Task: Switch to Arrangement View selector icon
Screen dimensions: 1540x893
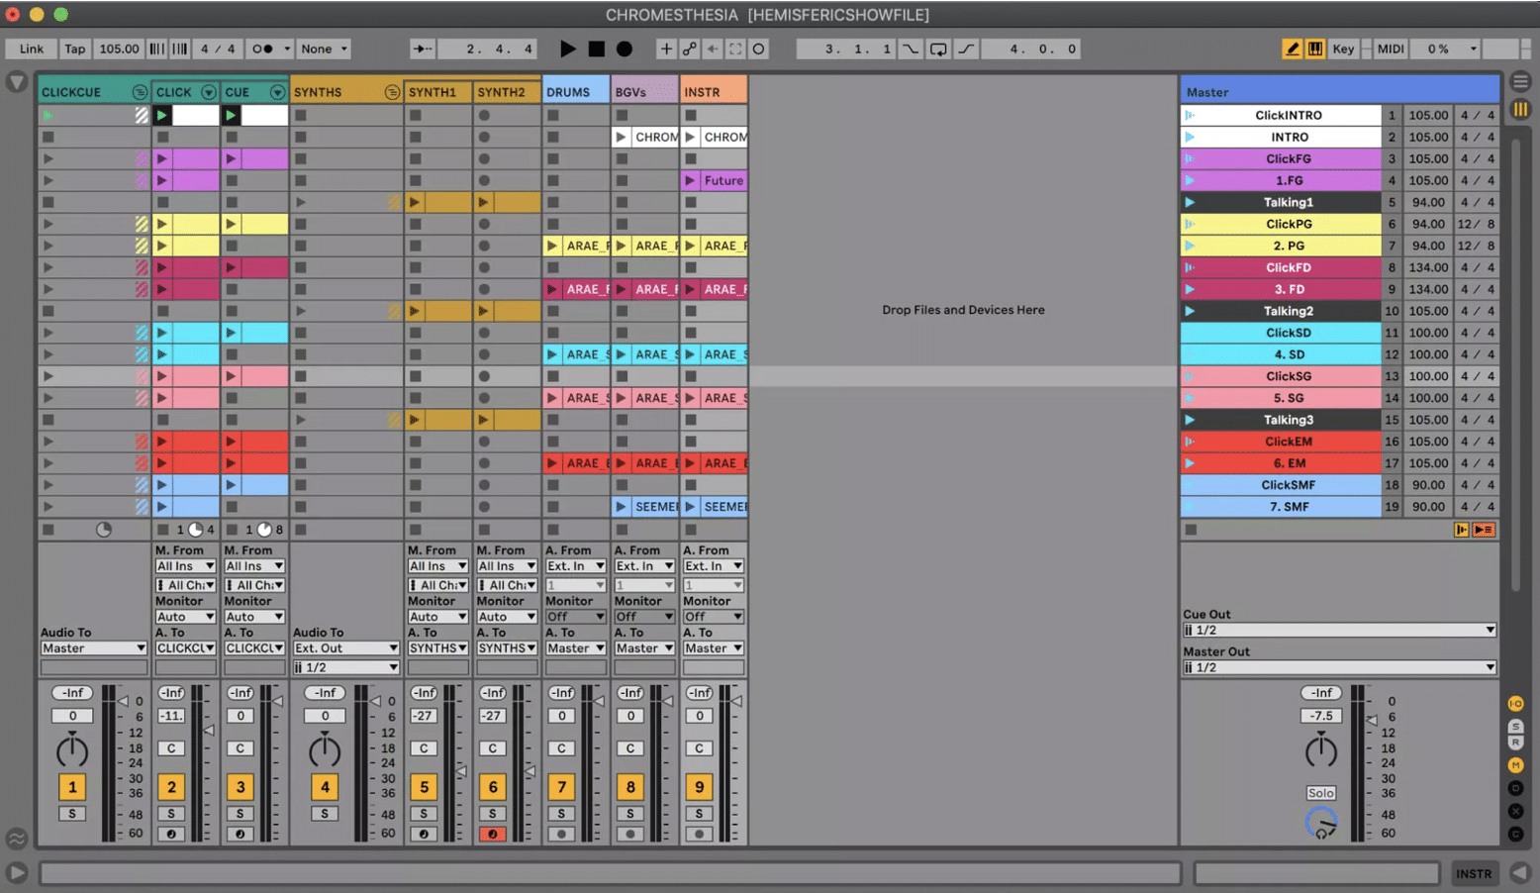Action: click(1521, 82)
